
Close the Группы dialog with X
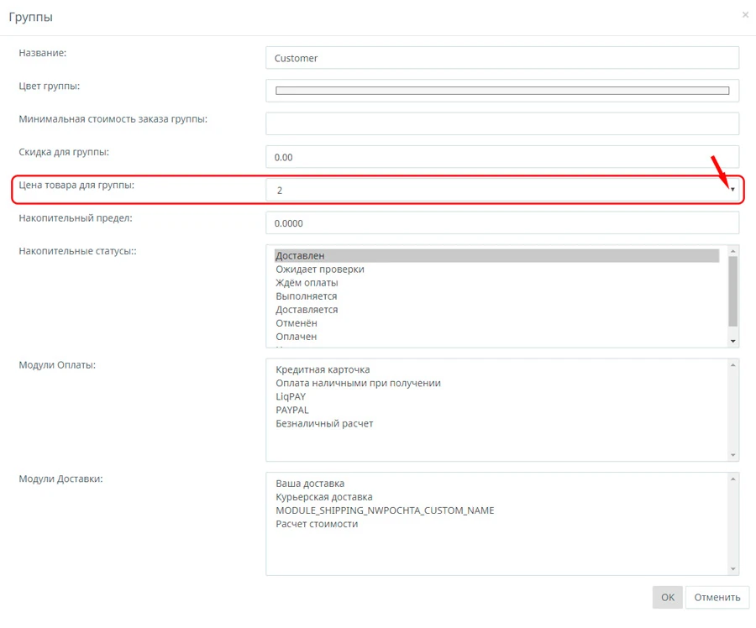745,15
